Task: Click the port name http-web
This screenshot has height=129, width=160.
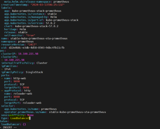Action: point(20,78)
